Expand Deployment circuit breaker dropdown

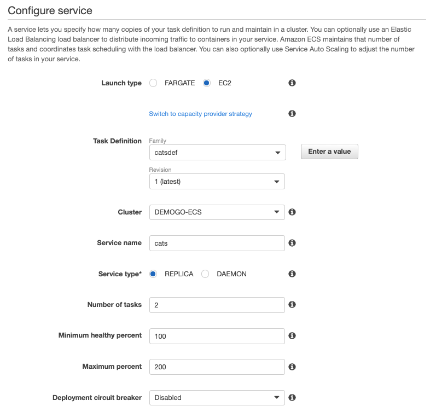pyautogui.click(x=217, y=398)
